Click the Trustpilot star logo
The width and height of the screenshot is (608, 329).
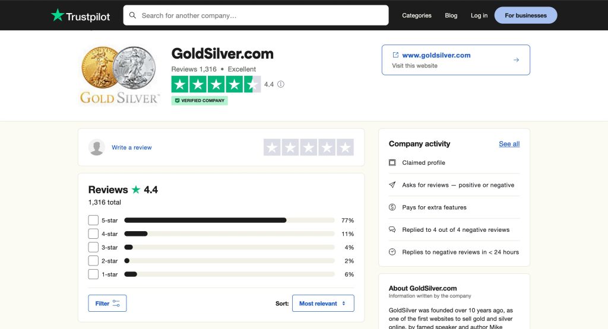point(58,15)
